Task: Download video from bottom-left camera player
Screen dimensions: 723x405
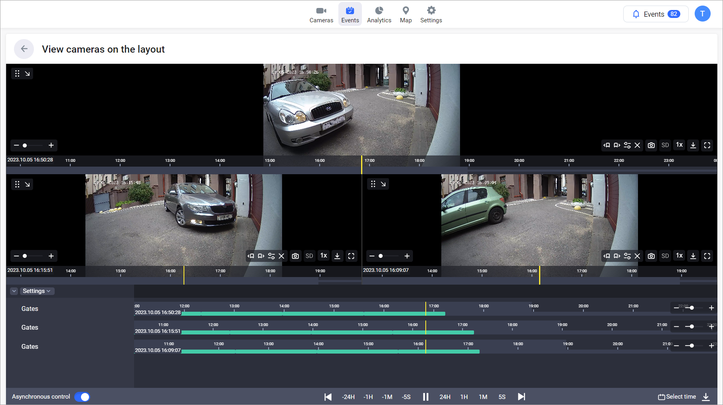Action: [x=337, y=256]
